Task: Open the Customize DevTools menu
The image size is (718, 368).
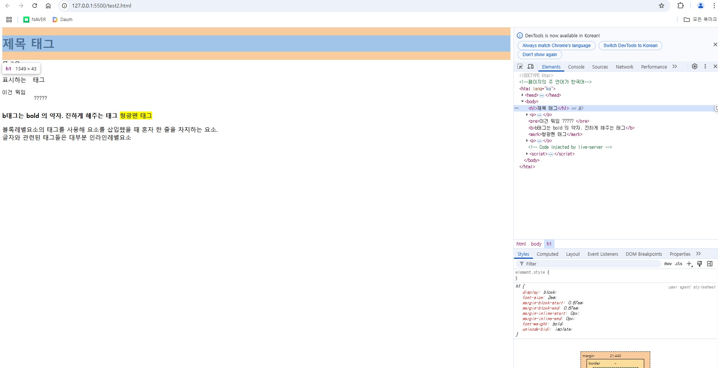Action: [705, 66]
